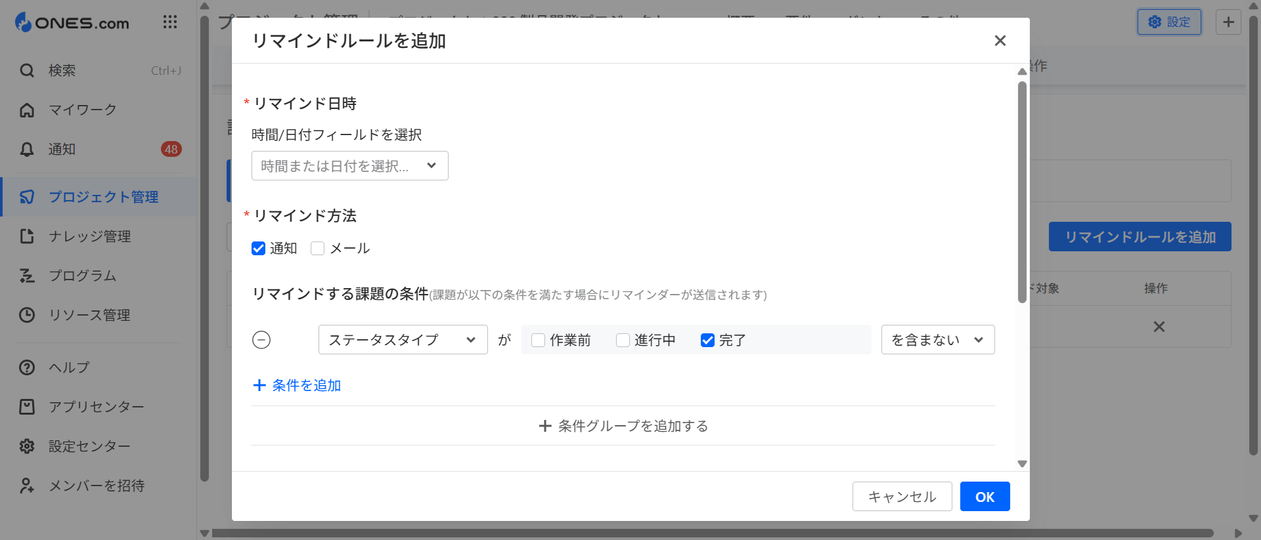Click the page vertical scrollbar on the right edge
Image resolution: width=1261 pixels, height=540 pixels.
[x=1253, y=236]
